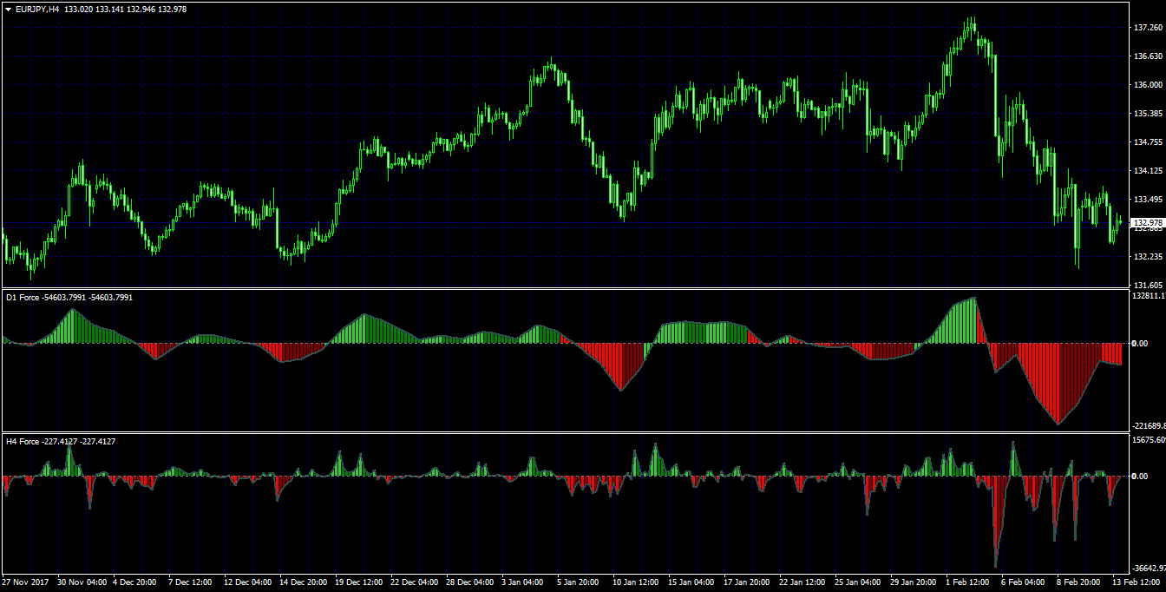Click the 15675.60 H4 Force scale value
Image resolution: width=1166 pixels, height=592 pixels.
1149,440
